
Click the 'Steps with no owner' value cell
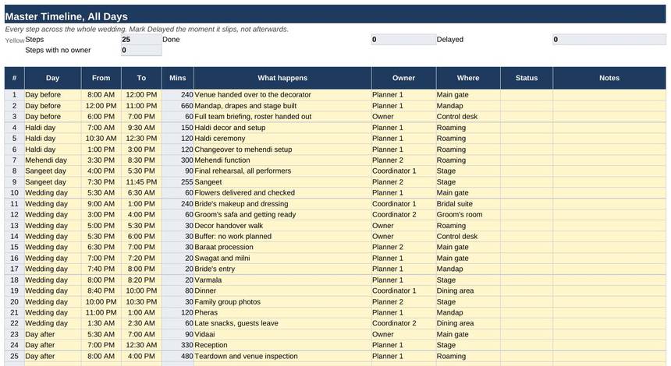(141, 51)
